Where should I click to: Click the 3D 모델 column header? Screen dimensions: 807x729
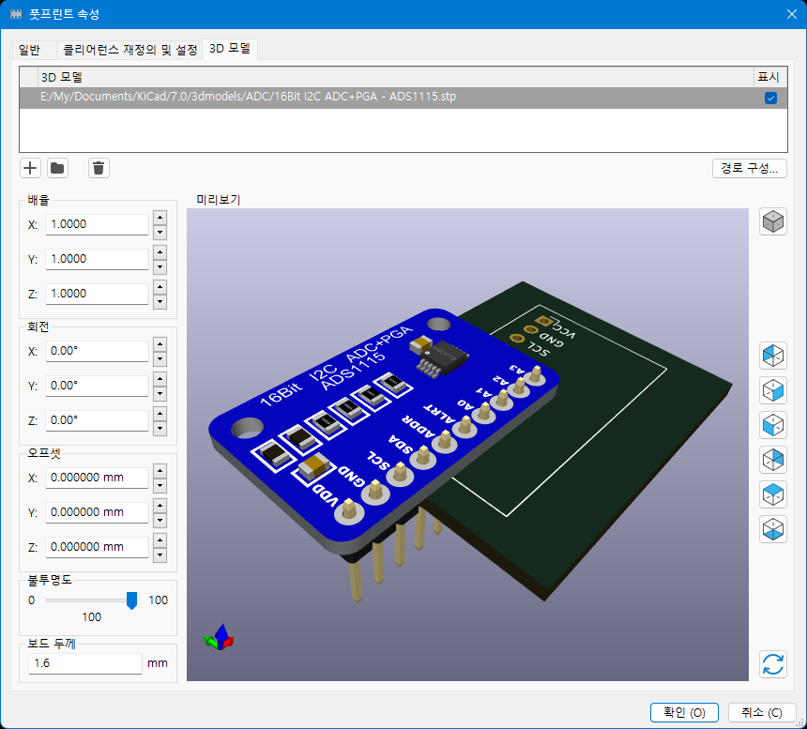(396, 77)
